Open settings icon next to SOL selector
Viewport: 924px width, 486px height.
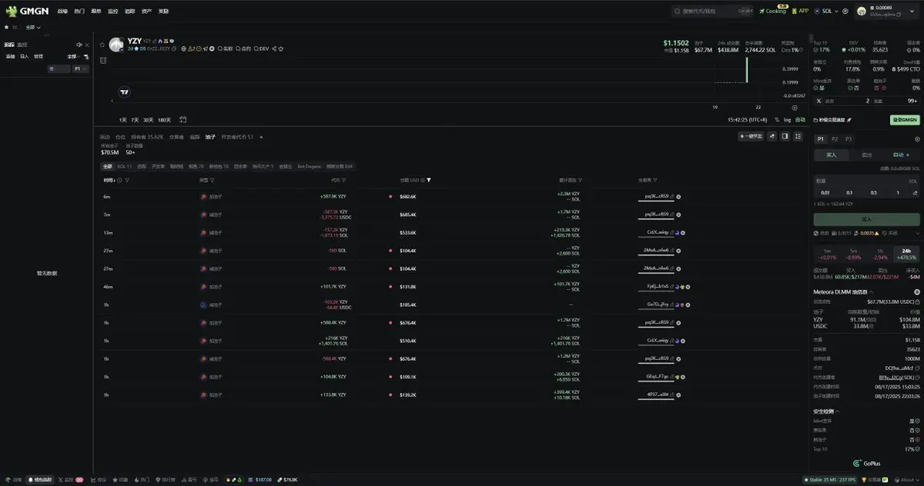845,12
